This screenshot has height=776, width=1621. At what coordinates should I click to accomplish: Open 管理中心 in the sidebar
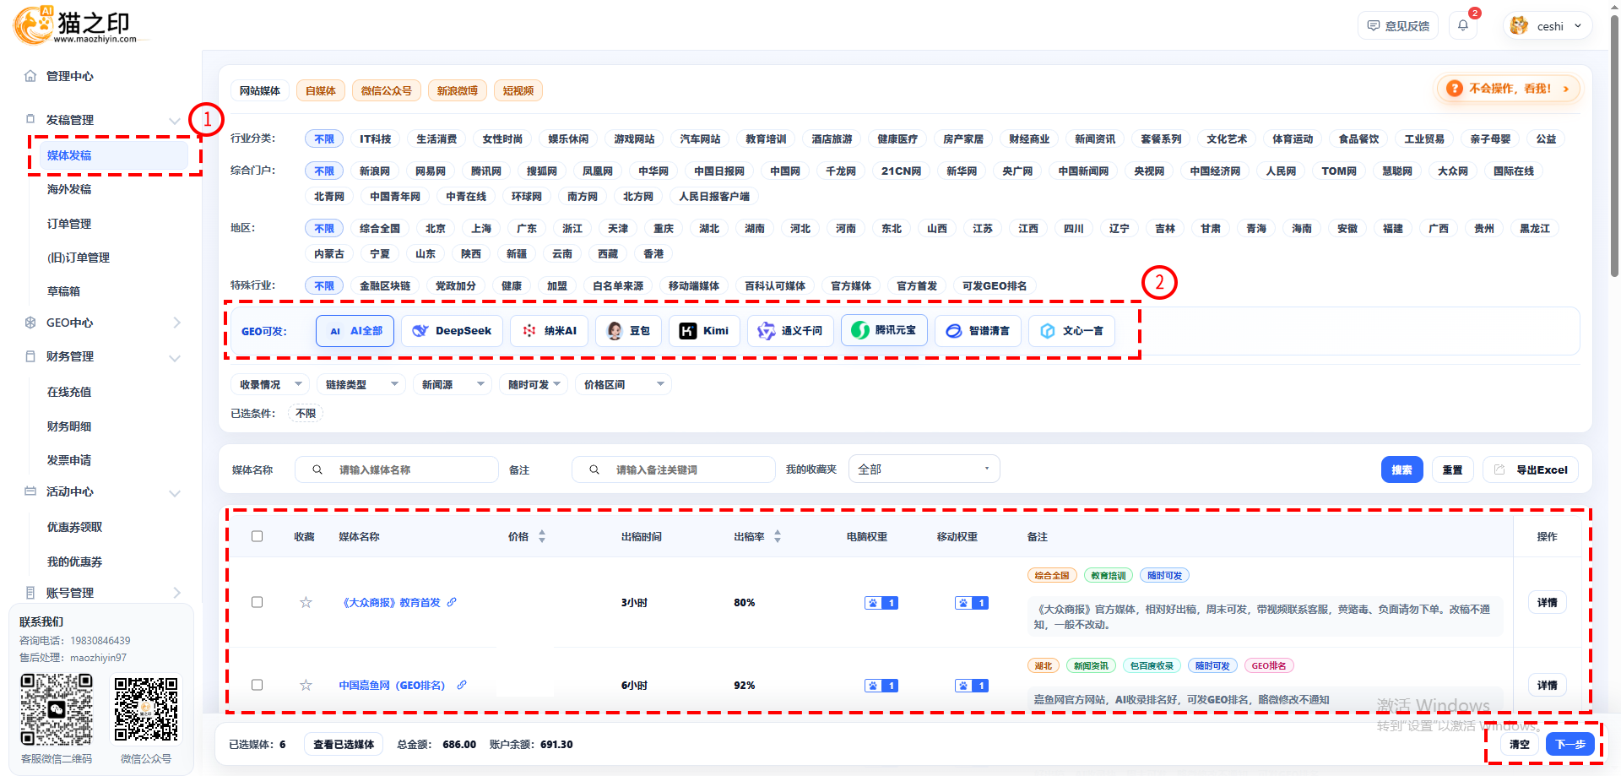pos(70,76)
